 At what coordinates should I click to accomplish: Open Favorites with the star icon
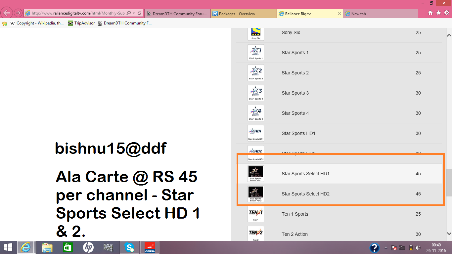(x=438, y=13)
